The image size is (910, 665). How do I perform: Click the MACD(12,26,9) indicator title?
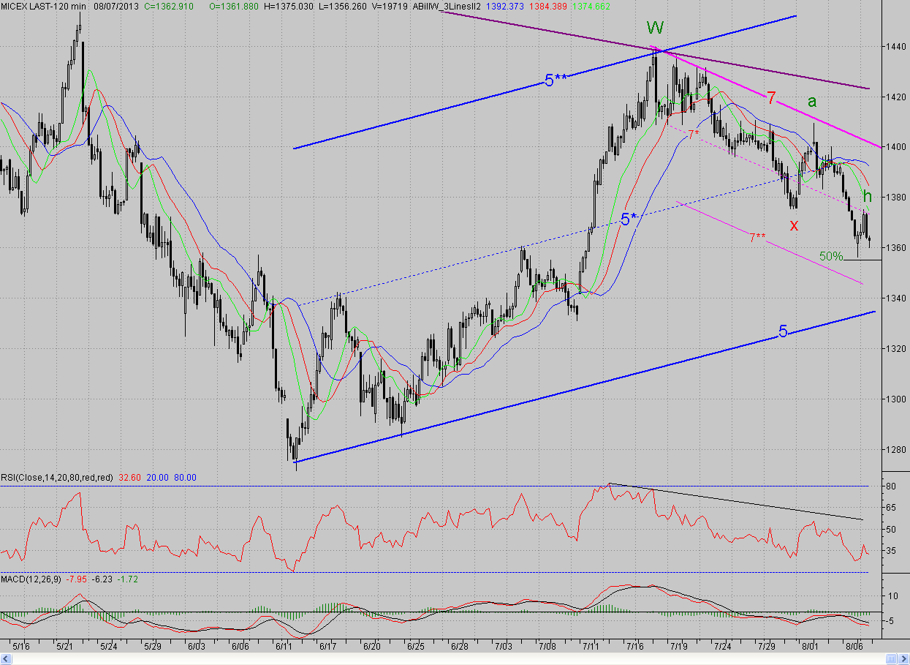(x=31, y=579)
